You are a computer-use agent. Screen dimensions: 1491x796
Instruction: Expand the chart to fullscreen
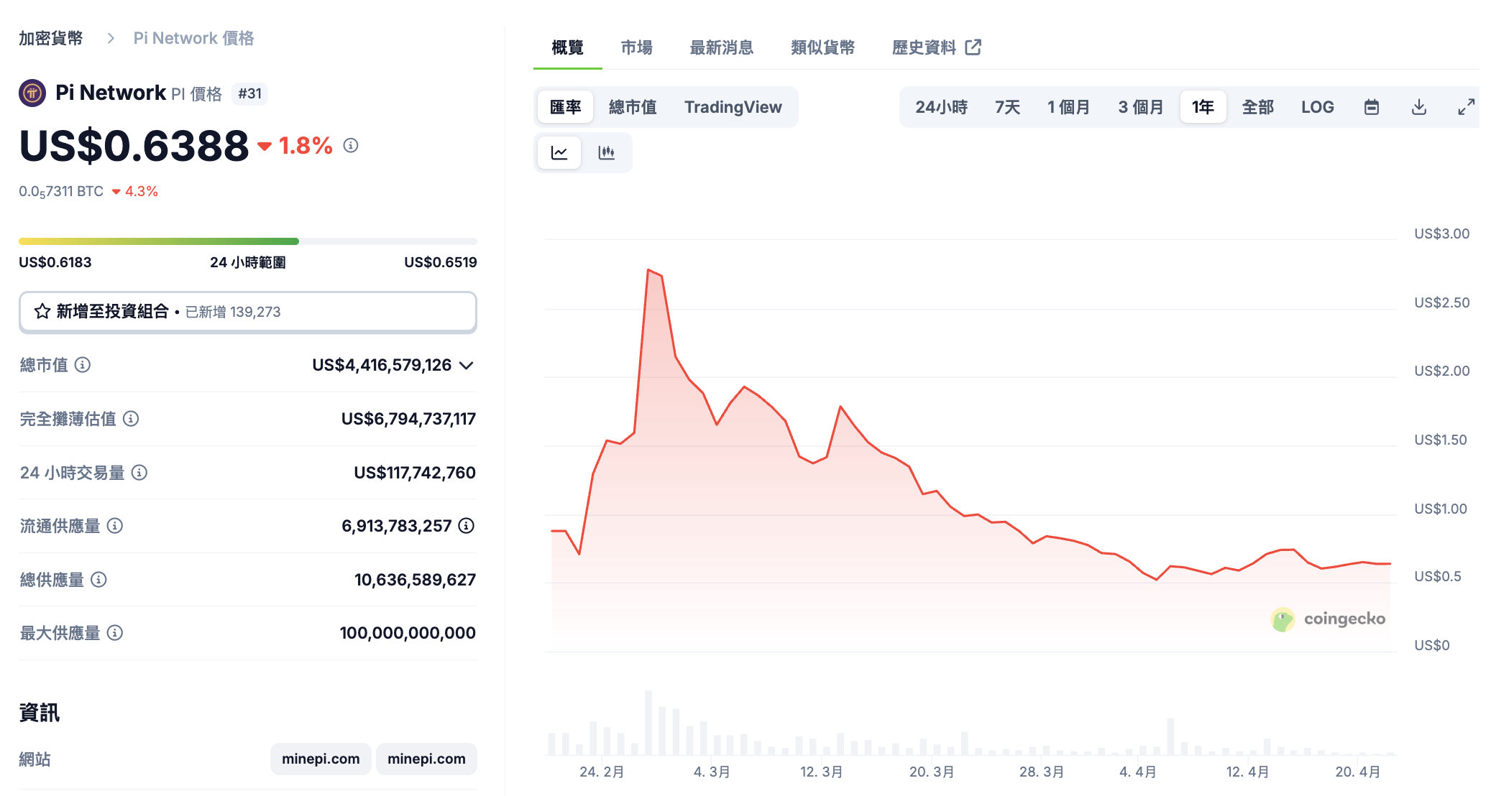[1467, 106]
